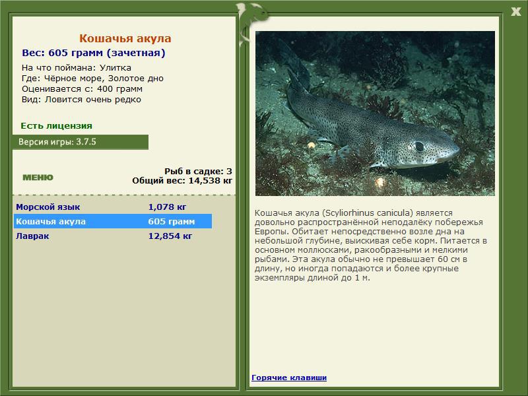528x396 pixels.
Task: Select Кошачья акула row in the list
Action: pos(113,221)
